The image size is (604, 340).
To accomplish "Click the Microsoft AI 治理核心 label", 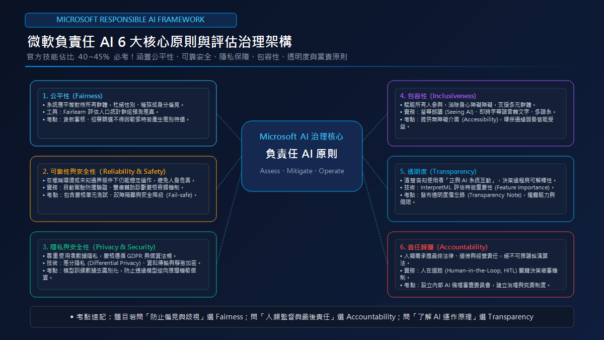I will (301, 137).
